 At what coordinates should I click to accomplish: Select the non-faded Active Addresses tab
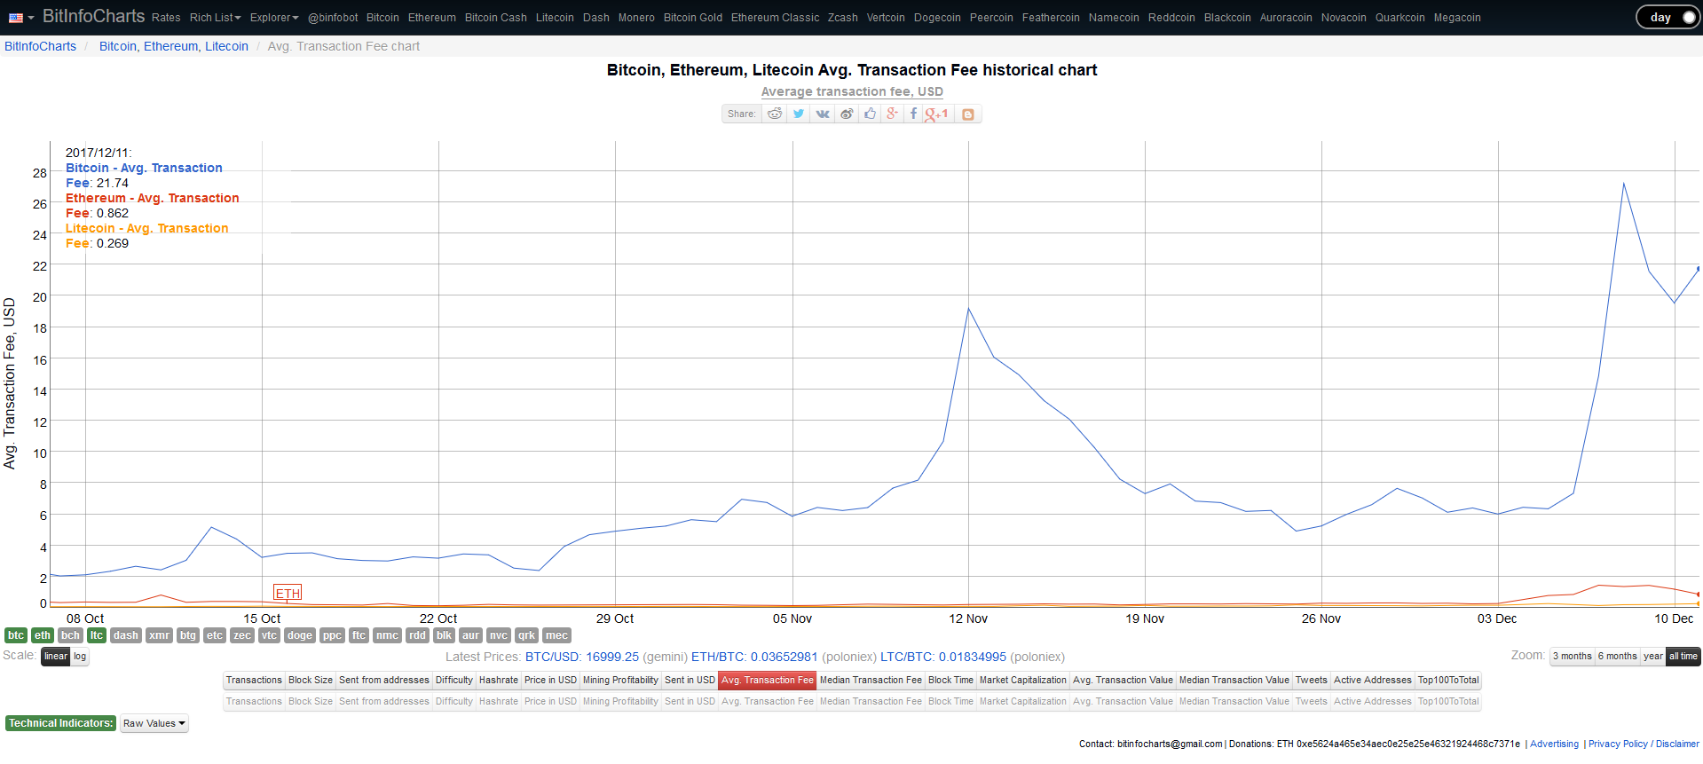(1373, 681)
